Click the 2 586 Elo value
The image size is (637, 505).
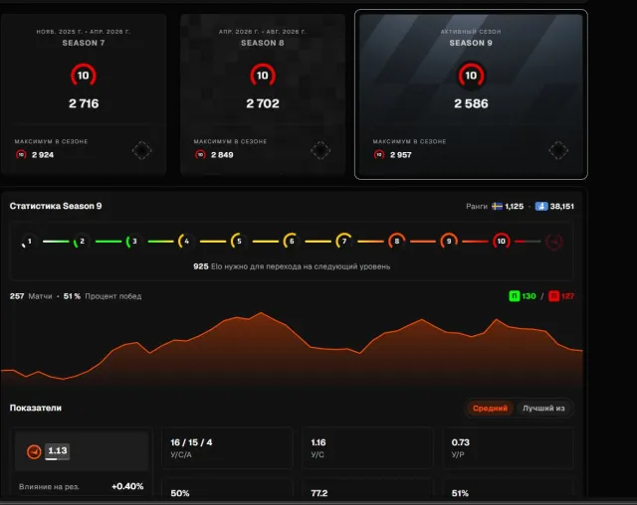[x=471, y=103]
